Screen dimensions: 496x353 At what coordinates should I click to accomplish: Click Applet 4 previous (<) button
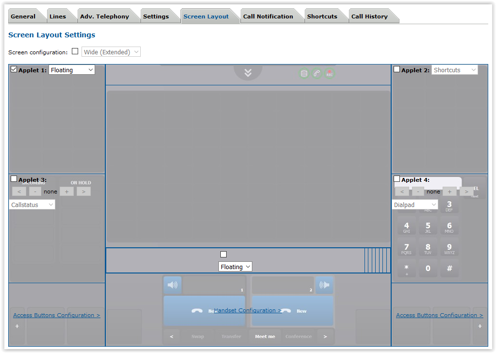point(402,192)
